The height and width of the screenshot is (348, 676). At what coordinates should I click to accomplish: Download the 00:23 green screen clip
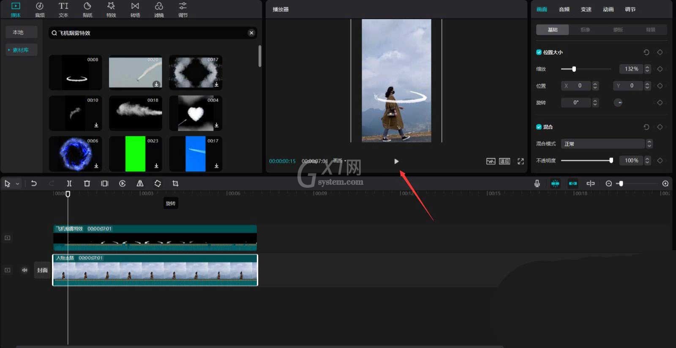tap(156, 165)
